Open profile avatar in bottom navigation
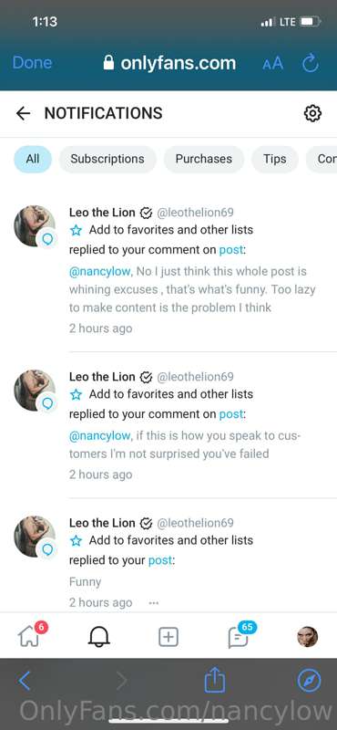 pyautogui.click(x=308, y=637)
